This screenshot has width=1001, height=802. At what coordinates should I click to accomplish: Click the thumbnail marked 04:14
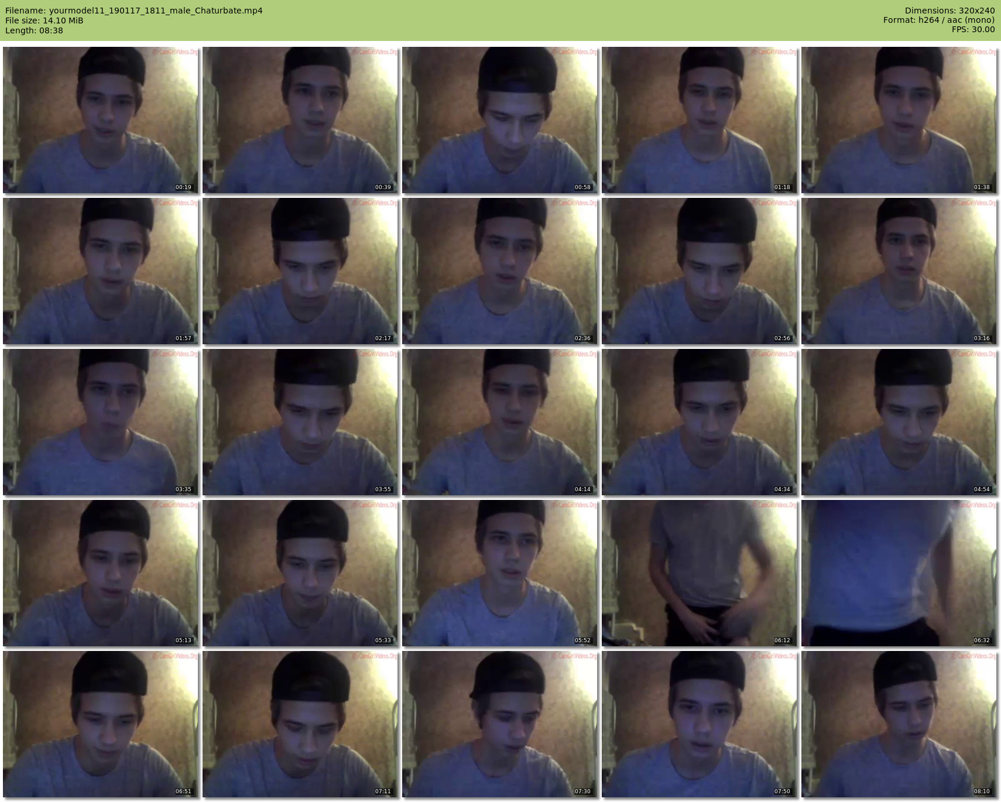500,422
